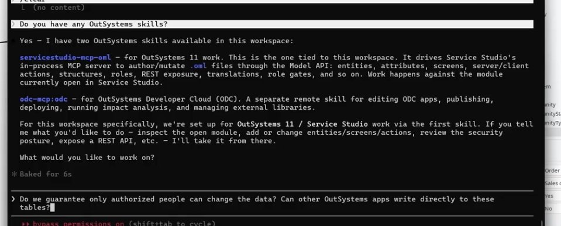Click the 'No' value in the right background panel
The image size is (561, 226).
pyautogui.click(x=549, y=208)
